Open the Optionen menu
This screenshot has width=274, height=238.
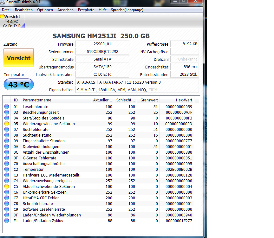click(45, 10)
